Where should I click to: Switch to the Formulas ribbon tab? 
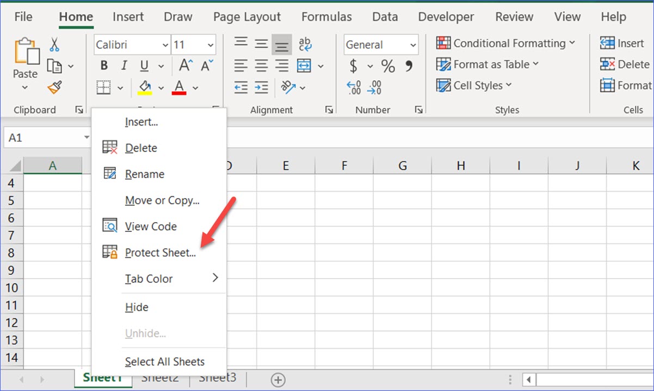326,17
